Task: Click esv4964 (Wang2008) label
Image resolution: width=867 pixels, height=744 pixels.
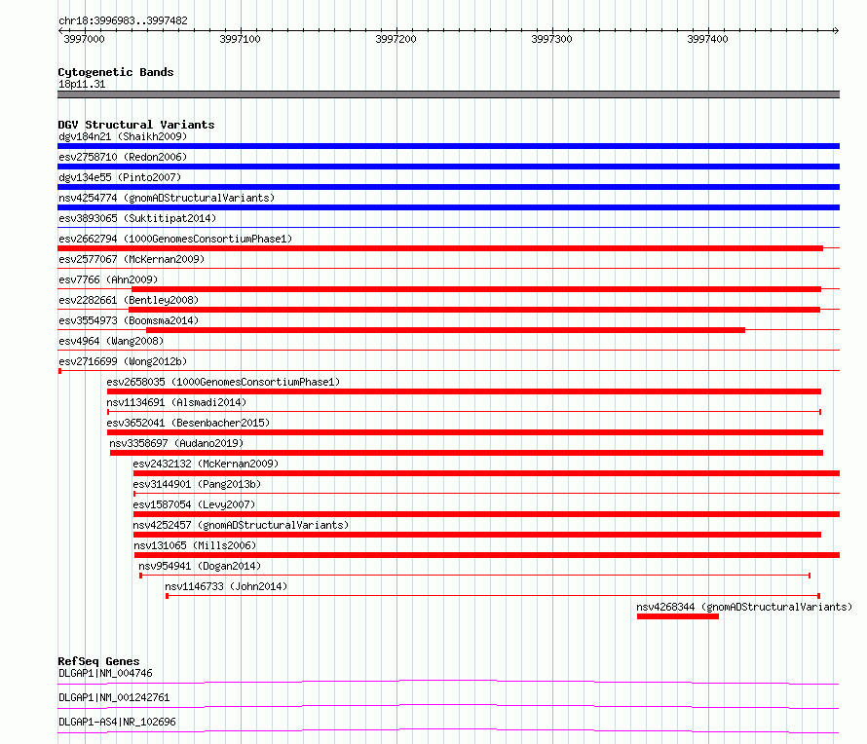Action: pyautogui.click(x=111, y=341)
